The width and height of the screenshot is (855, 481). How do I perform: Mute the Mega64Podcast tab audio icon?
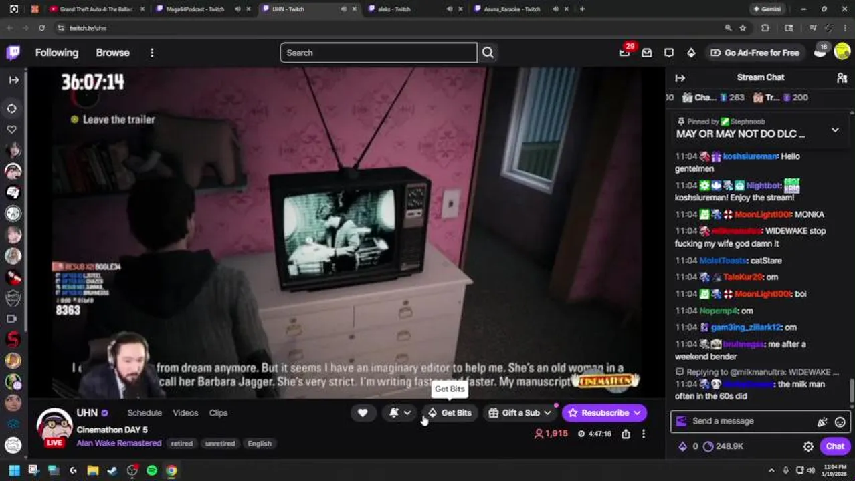click(237, 9)
